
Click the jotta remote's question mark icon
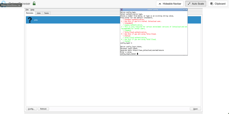pyautogui.click(x=30, y=20)
